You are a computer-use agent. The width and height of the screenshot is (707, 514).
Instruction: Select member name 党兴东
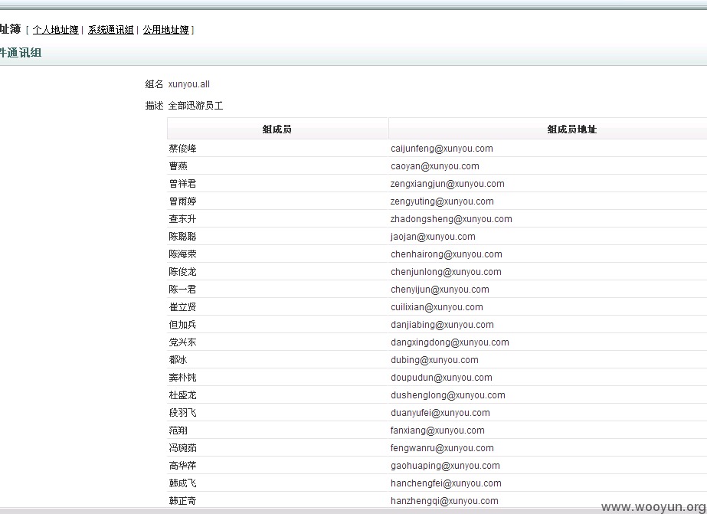tap(182, 342)
